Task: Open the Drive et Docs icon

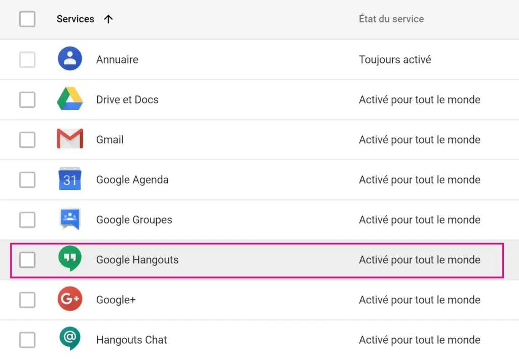Action: pyautogui.click(x=70, y=99)
